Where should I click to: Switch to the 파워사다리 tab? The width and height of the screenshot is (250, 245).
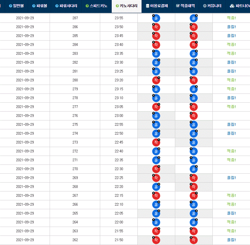pyautogui.click(x=66, y=6)
